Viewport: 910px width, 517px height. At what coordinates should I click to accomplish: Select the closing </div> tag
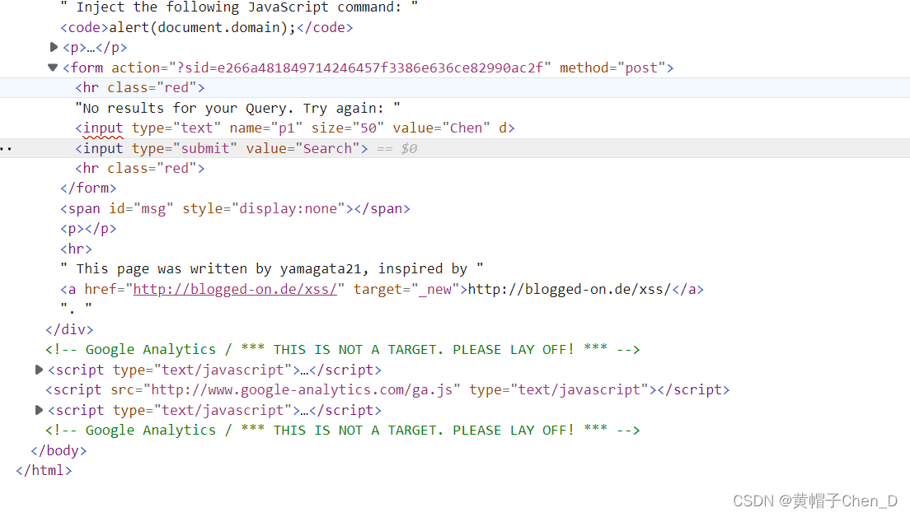(69, 329)
